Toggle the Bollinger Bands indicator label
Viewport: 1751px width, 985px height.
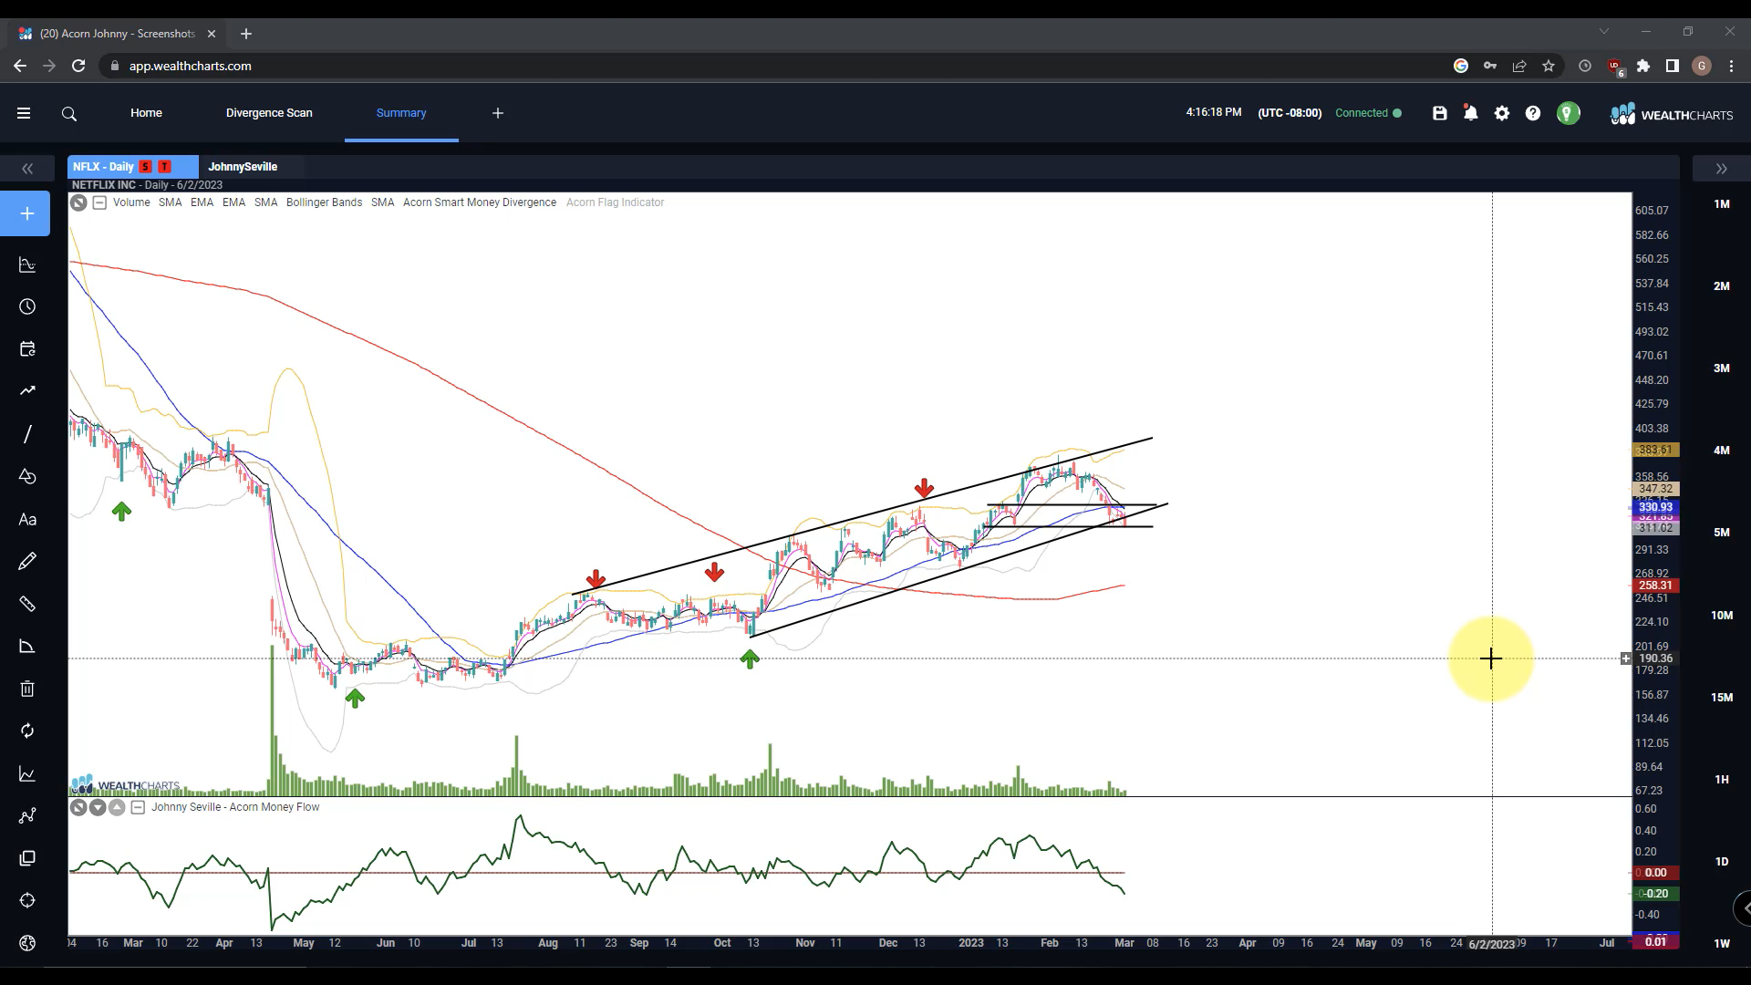[x=324, y=202]
